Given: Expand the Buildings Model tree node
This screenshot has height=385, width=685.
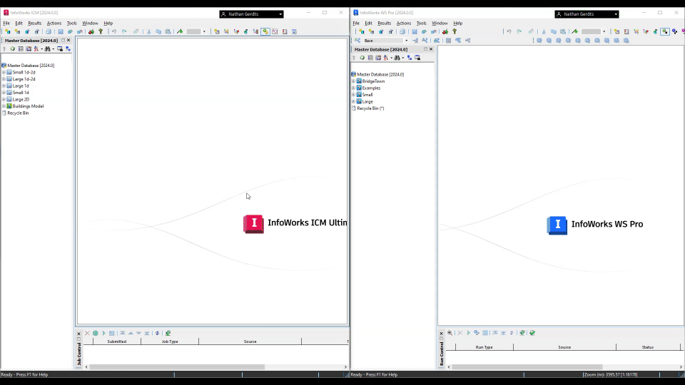Looking at the screenshot, I should point(4,106).
